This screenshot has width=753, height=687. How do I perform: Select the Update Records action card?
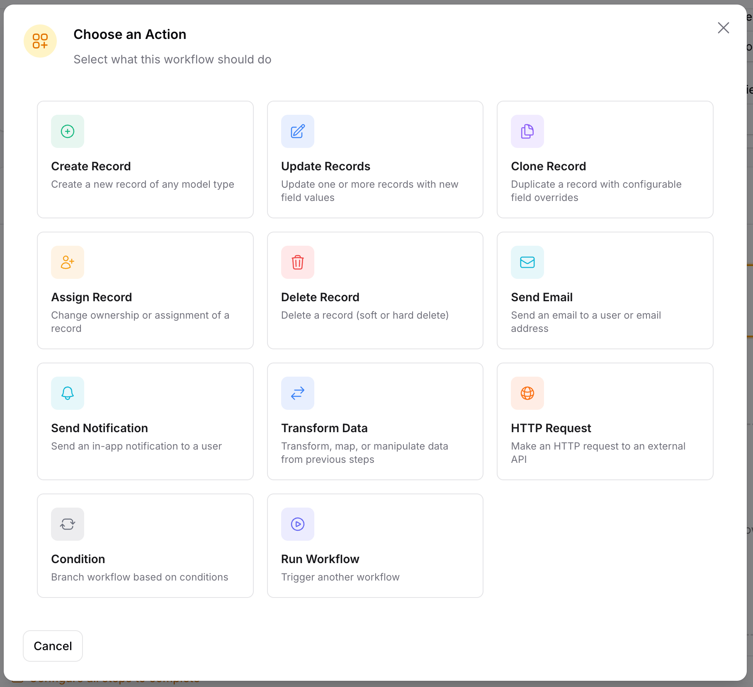tap(375, 160)
